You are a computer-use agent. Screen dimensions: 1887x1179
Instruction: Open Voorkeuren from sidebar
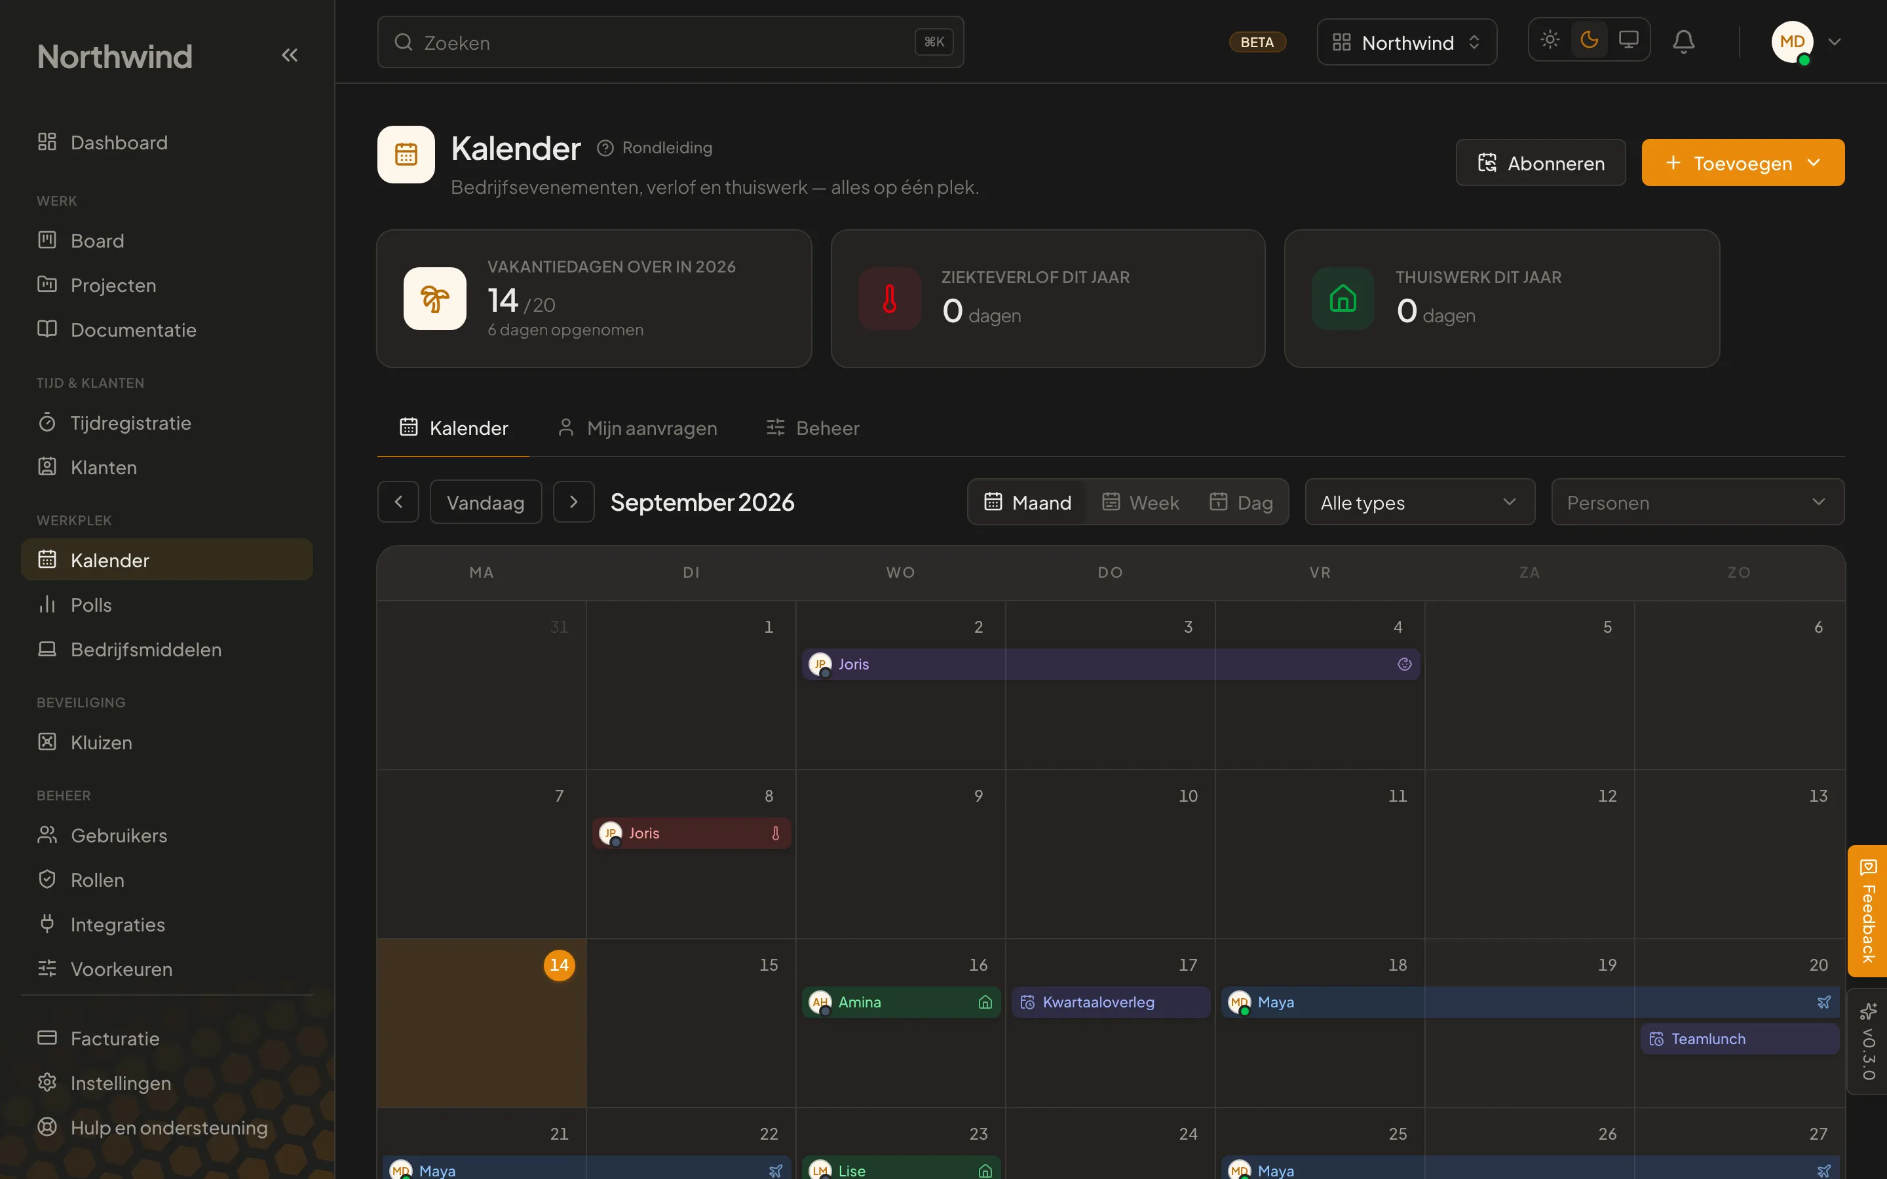[x=166, y=969]
